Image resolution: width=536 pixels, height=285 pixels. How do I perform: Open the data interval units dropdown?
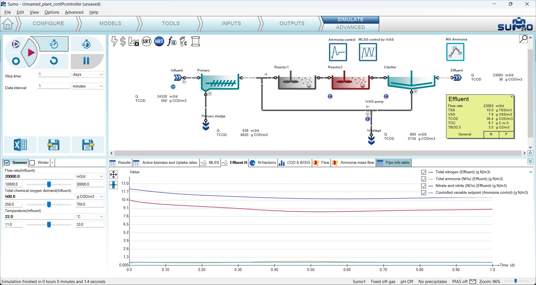[88, 86]
